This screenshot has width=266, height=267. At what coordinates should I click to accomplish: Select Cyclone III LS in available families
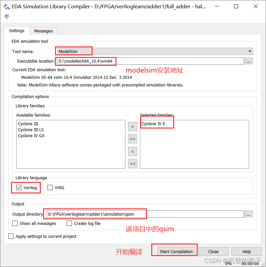31,130
